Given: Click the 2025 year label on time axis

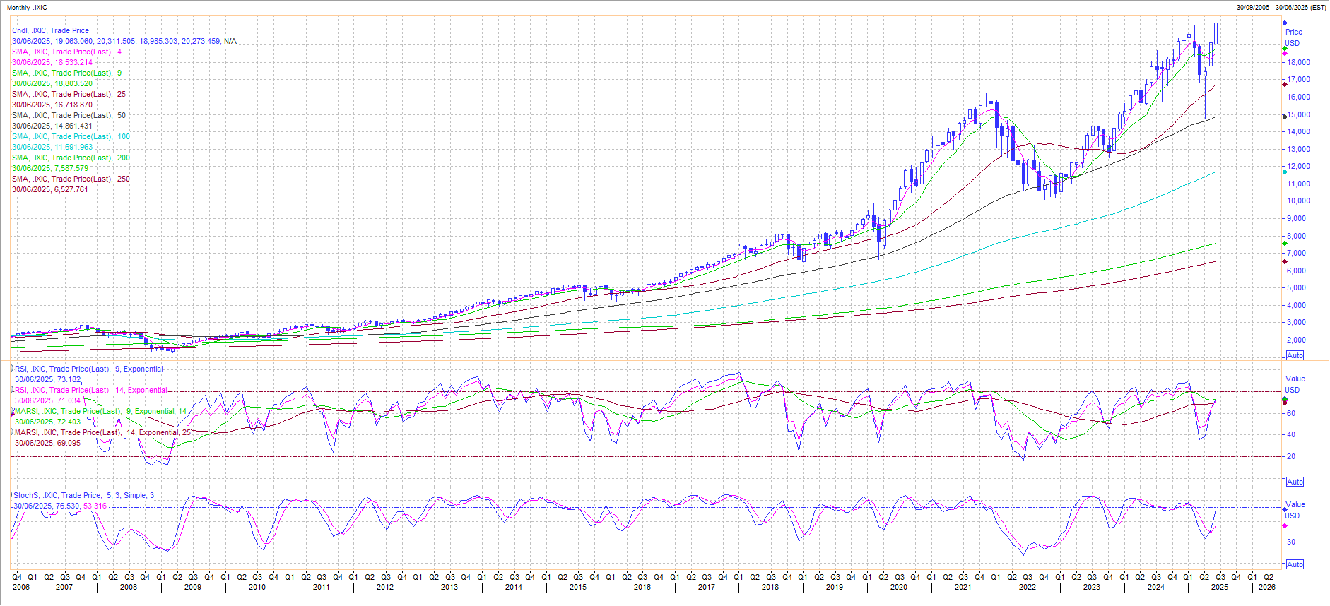Looking at the screenshot, I should pyautogui.click(x=1219, y=587).
